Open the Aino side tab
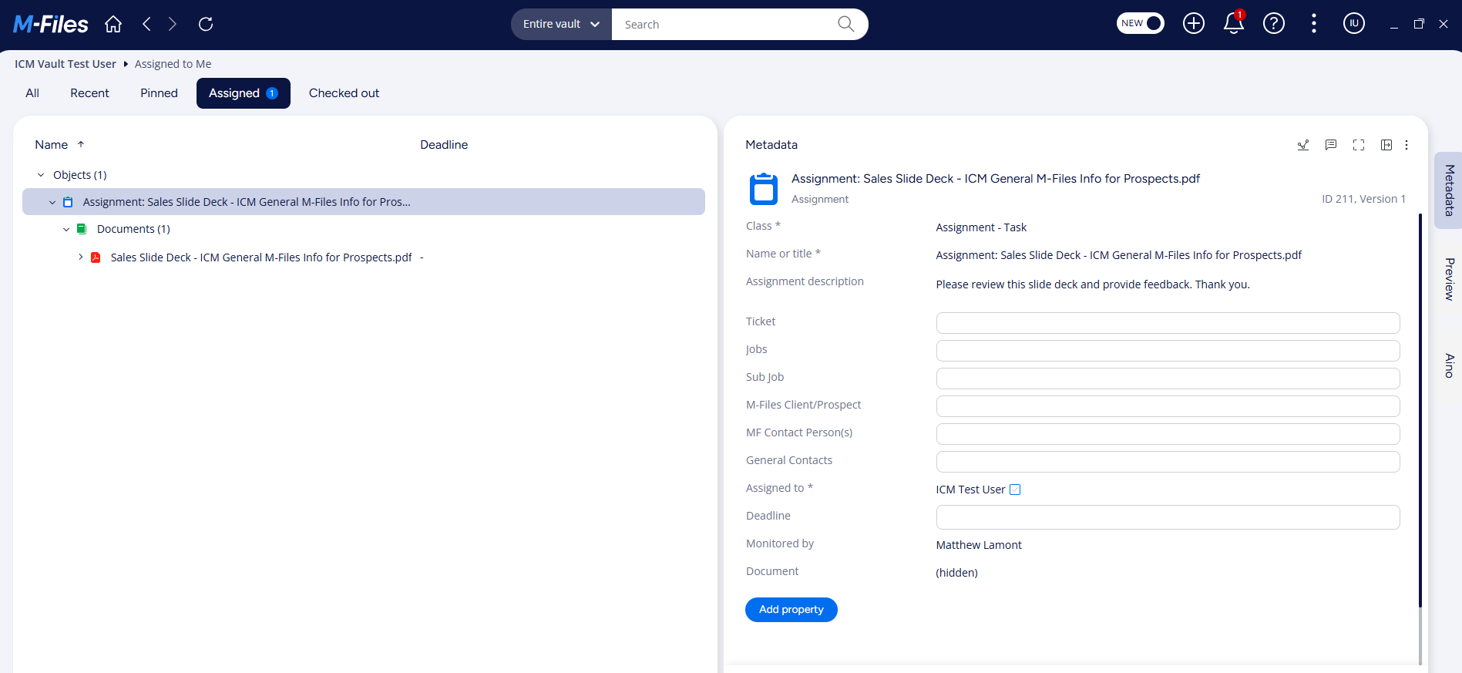 tap(1449, 365)
